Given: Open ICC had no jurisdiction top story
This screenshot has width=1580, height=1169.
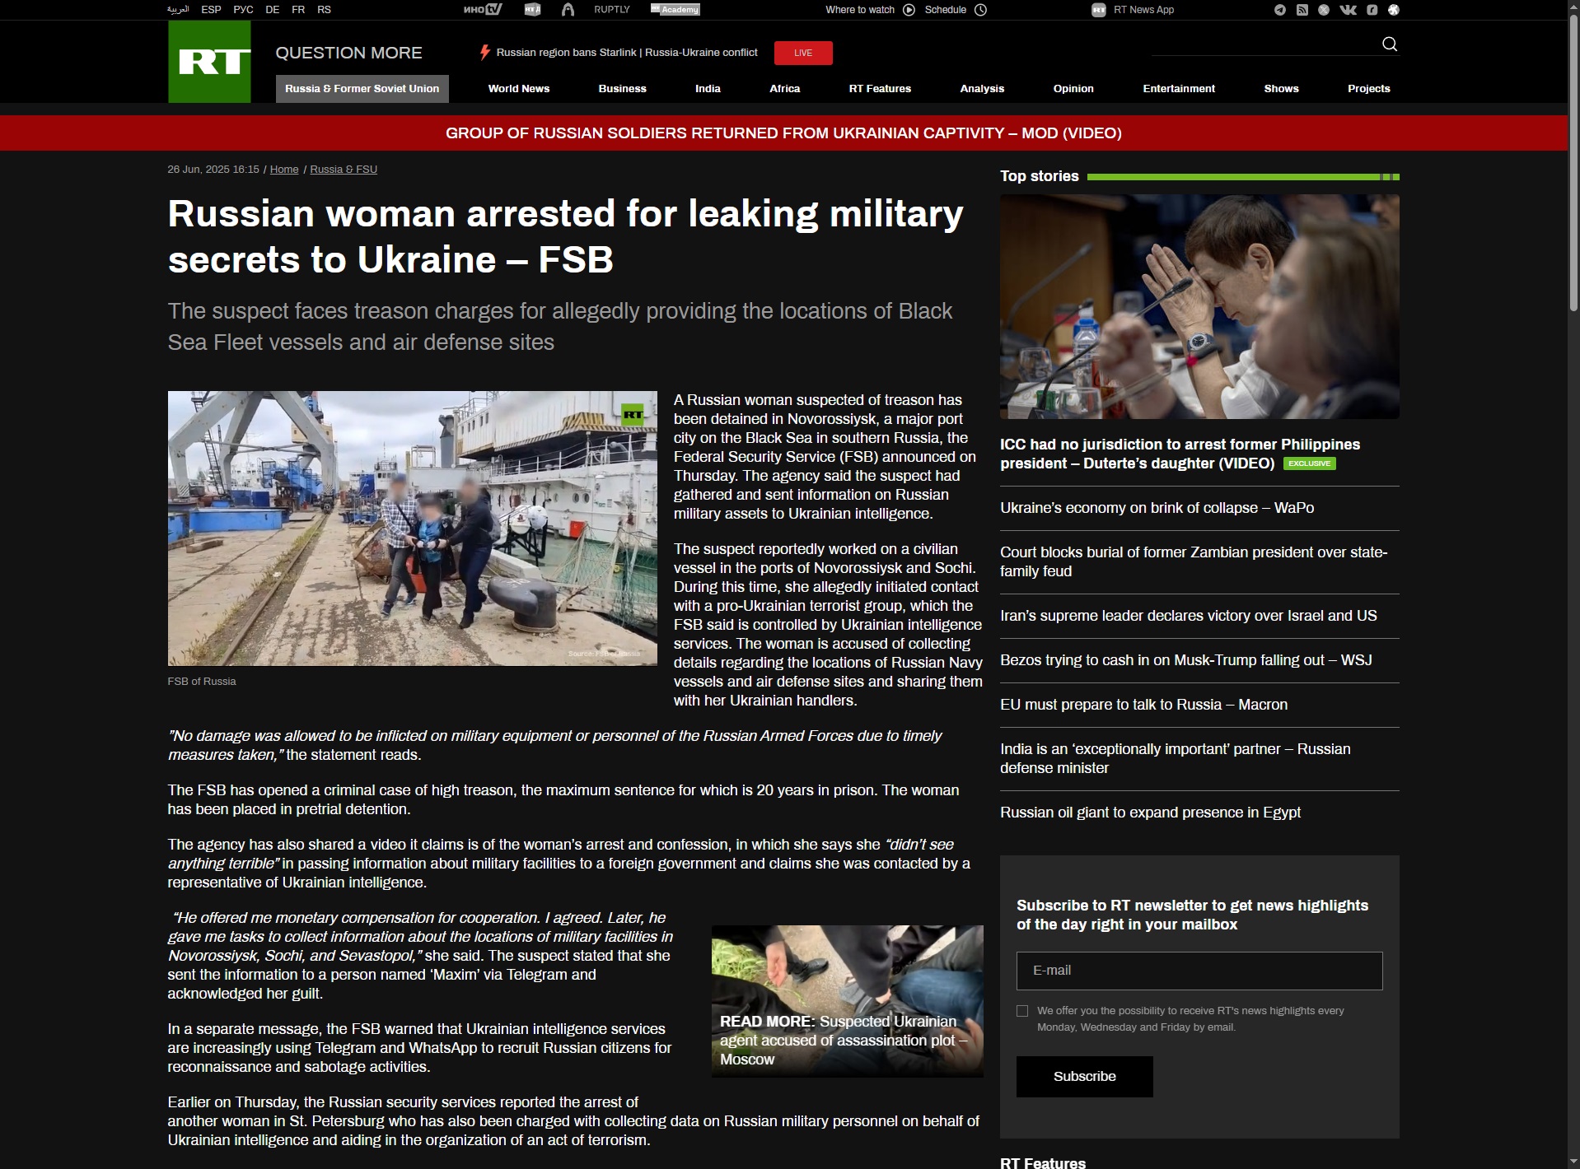Looking at the screenshot, I should tap(1180, 454).
